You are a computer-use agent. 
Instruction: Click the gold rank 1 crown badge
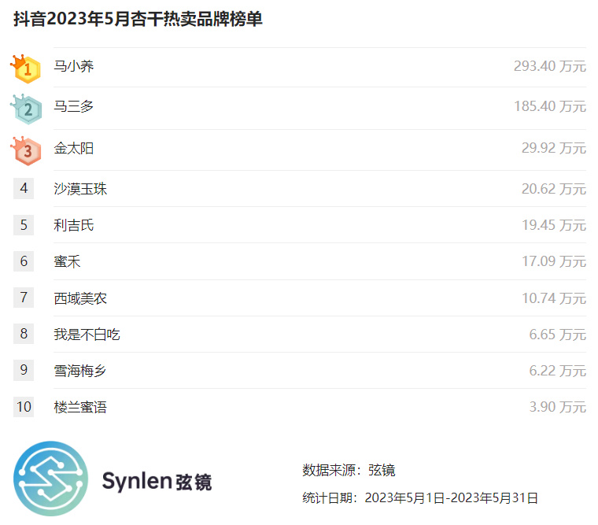click(x=26, y=68)
